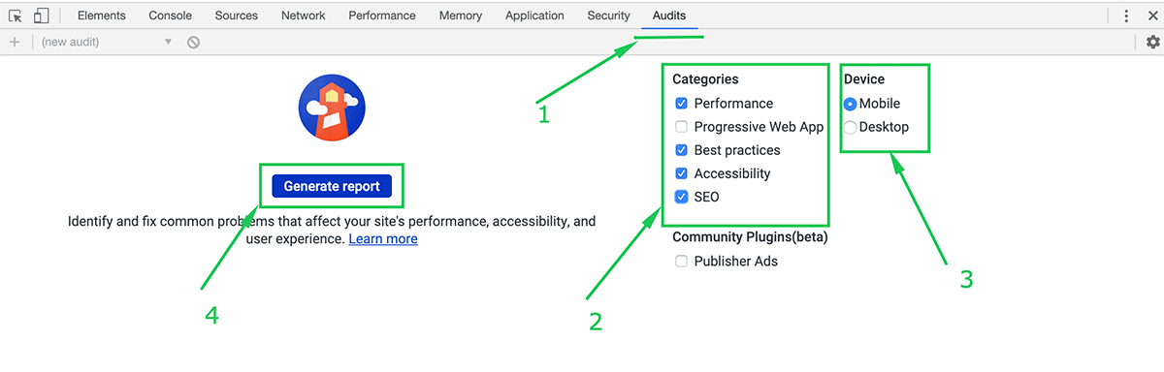Switch to the Network tab
1164x372 pixels.
click(304, 15)
